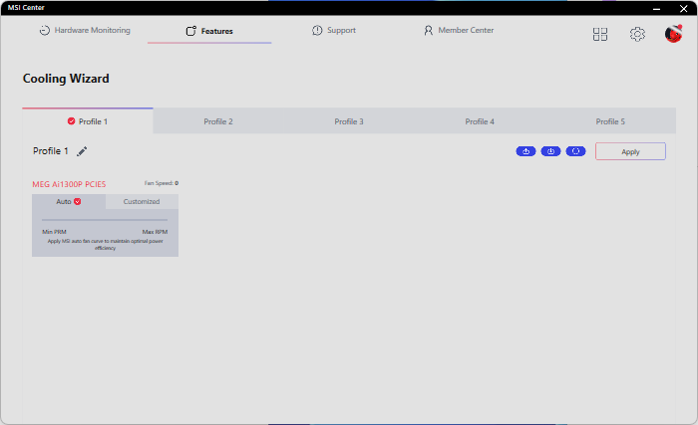Click the Features tab icon
Screen dimensions: 698x425
191,31
